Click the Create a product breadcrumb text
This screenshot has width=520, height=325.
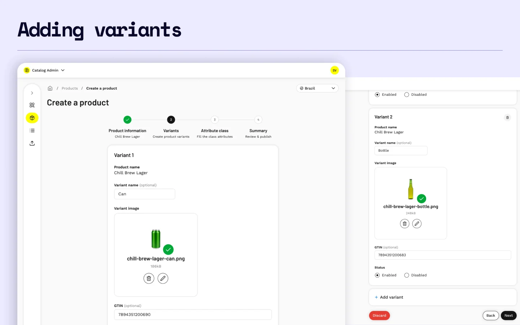click(101, 88)
